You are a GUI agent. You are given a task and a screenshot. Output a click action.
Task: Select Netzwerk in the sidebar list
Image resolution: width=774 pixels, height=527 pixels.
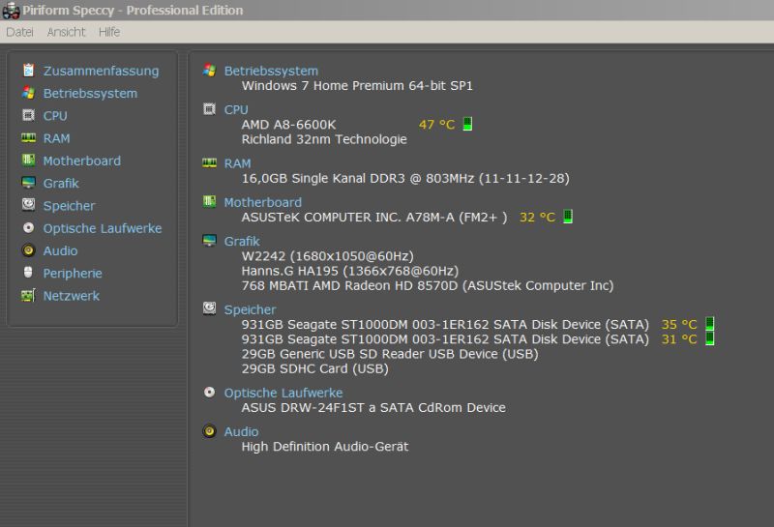click(x=72, y=296)
